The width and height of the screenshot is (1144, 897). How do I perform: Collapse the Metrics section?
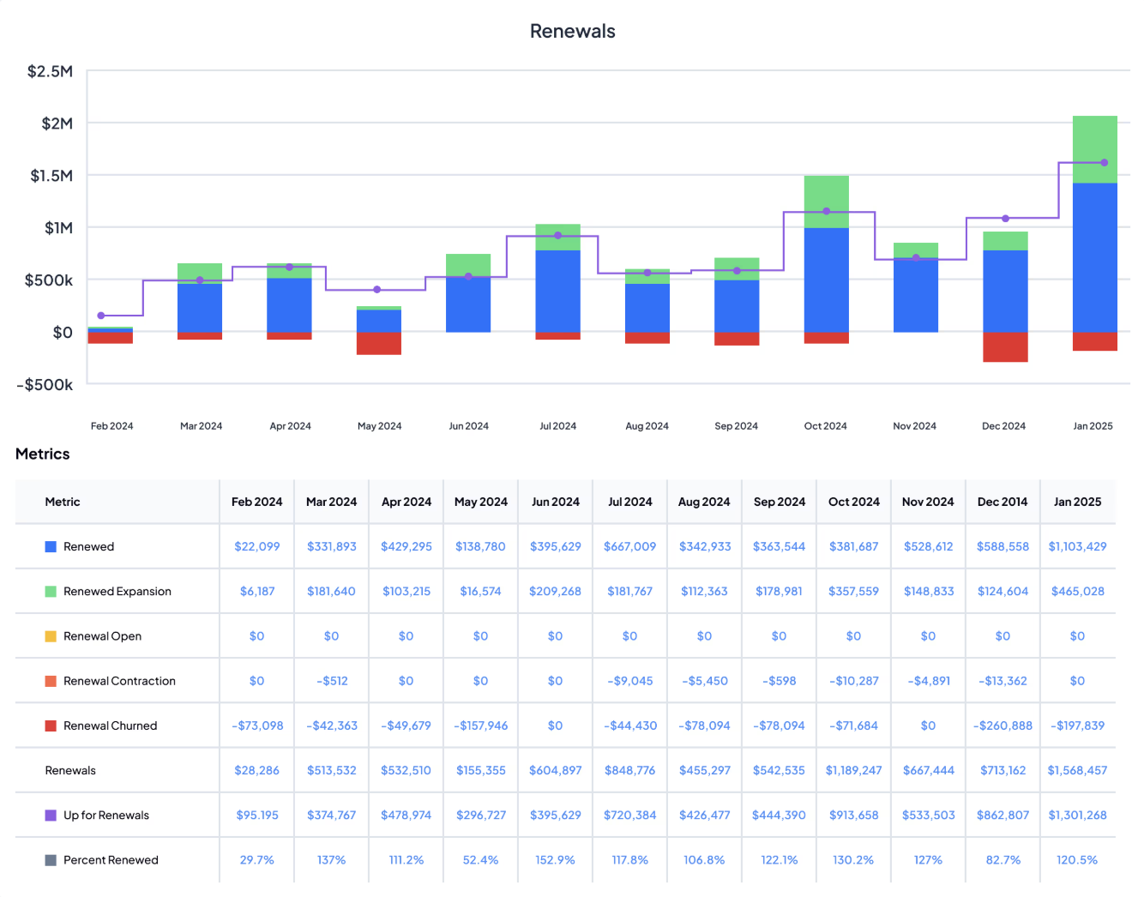(42, 454)
